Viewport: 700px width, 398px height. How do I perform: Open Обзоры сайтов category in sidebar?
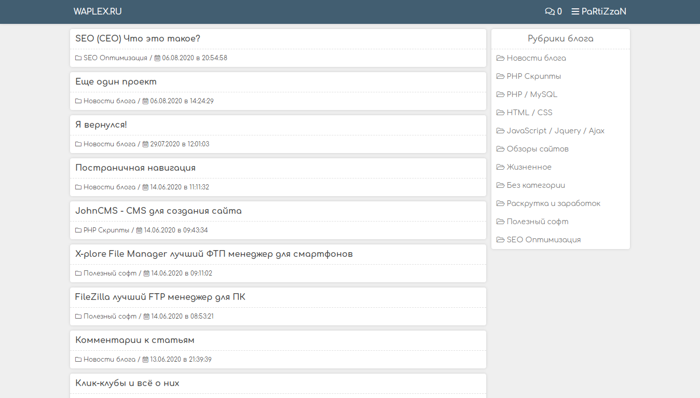tap(537, 149)
